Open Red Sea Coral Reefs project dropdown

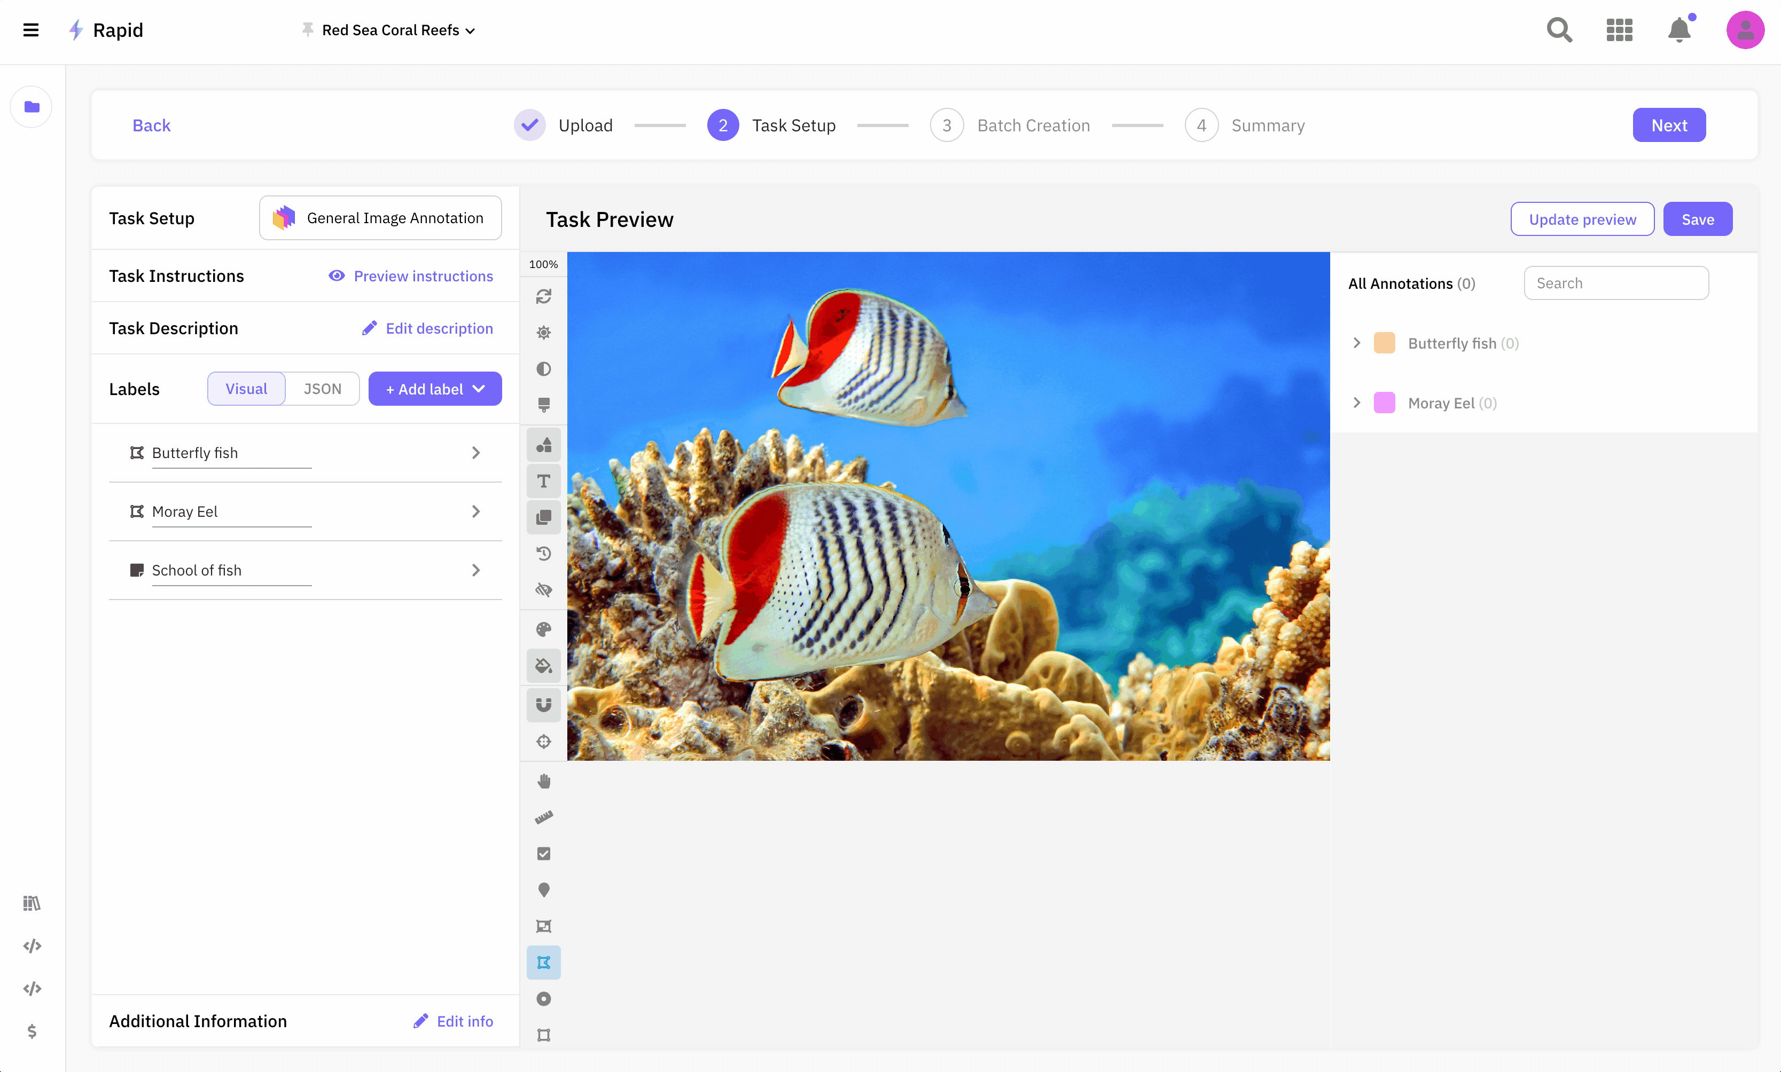point(397,30)
